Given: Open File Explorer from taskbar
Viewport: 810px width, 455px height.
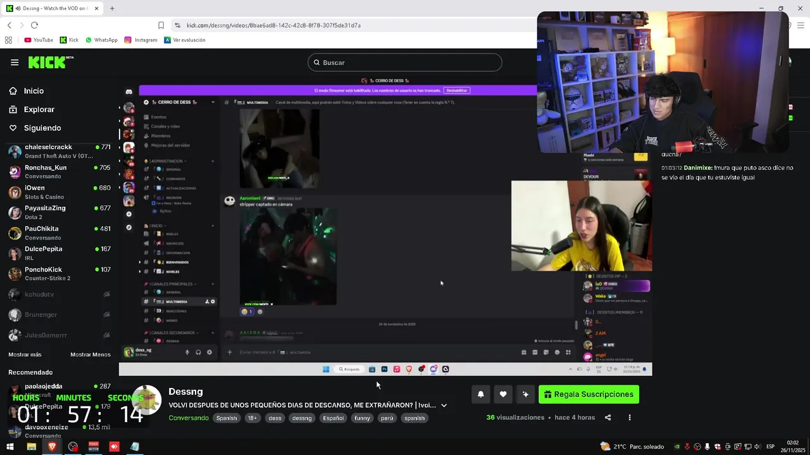Looking at the screenshot, I should click(31, 446).
